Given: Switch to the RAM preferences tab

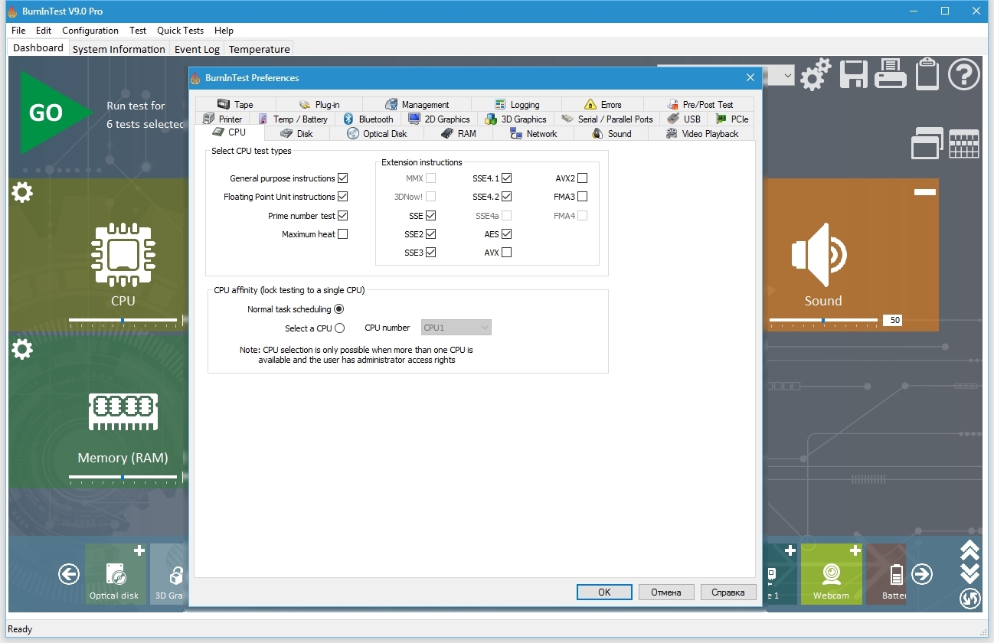Looking at the screenshot, I should [x=459, y=134].
